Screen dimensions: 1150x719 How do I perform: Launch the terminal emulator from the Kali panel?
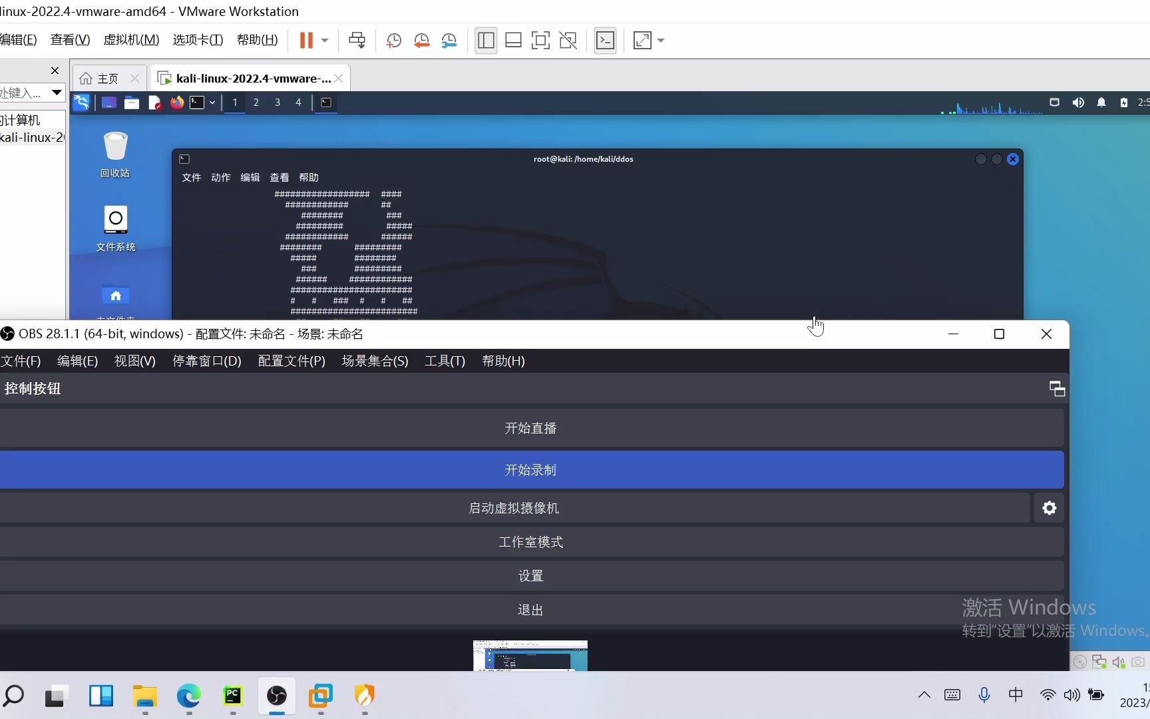click(197, 103)
